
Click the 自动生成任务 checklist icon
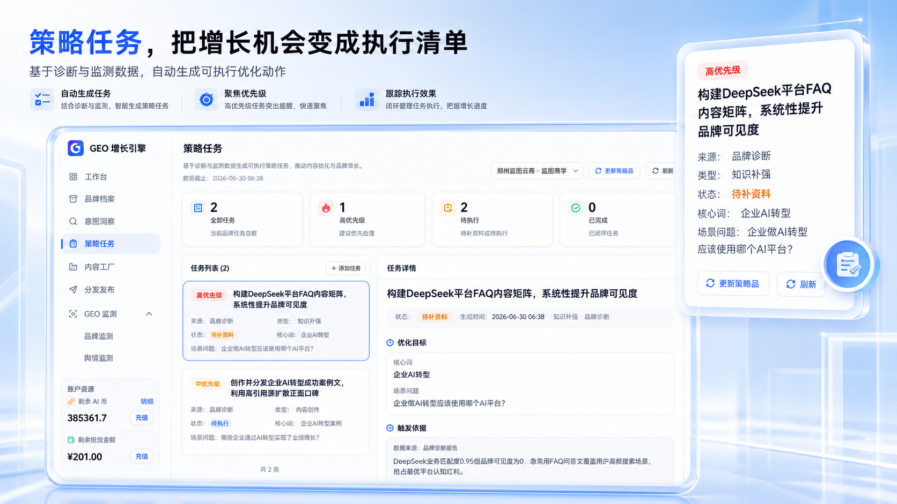point(42,100)
